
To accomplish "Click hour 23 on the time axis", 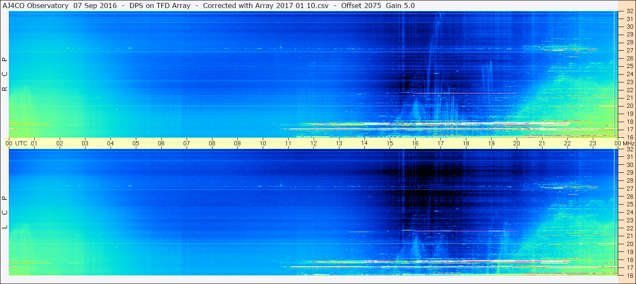I will click(x=593, y=143).
